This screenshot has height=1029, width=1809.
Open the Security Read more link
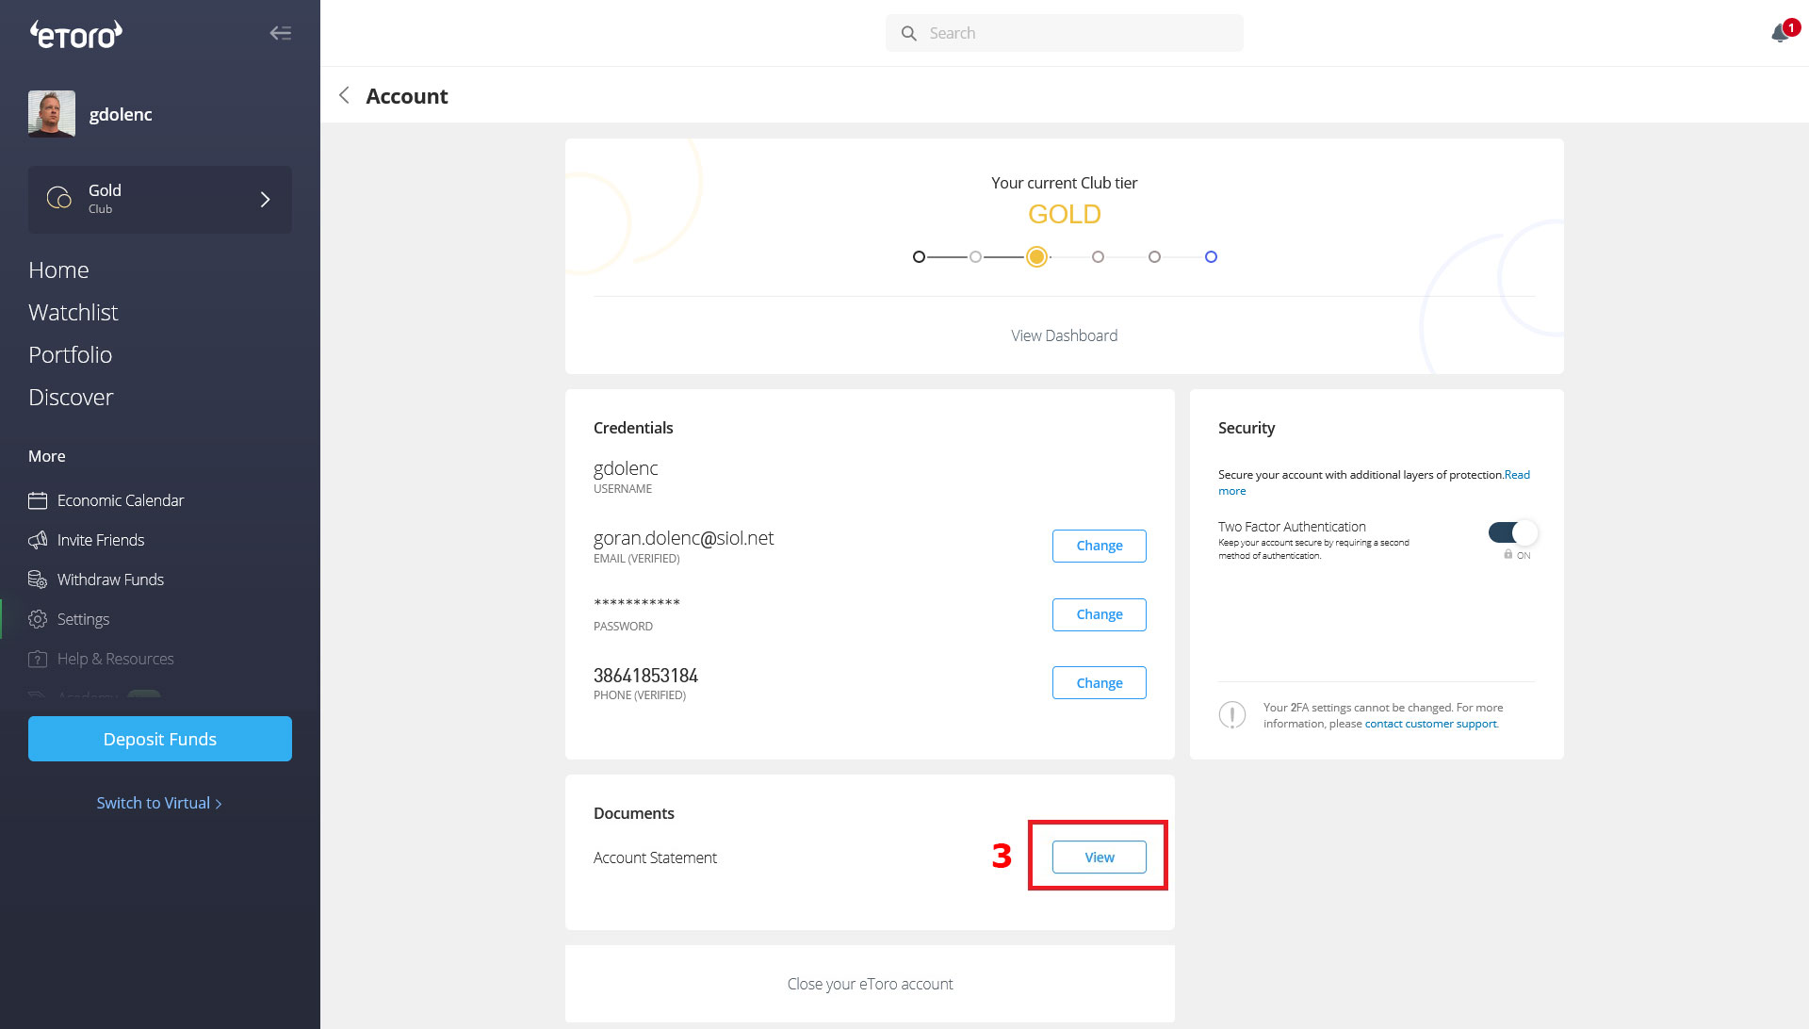(1517, 475)
